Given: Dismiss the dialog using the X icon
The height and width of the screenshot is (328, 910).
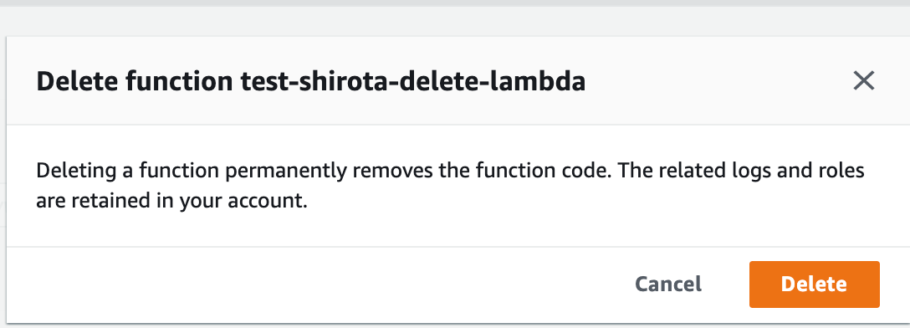Looking at the screenshot, I should (863, 81).
